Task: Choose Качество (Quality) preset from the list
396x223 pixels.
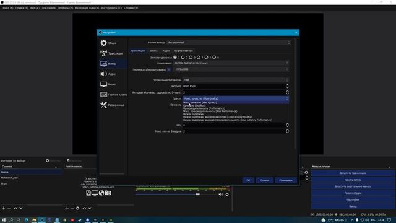Action: [194, 105]
